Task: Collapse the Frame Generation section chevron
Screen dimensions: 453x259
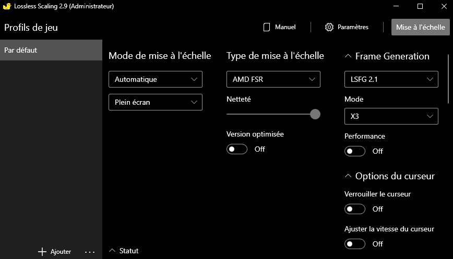Action: 348,56
